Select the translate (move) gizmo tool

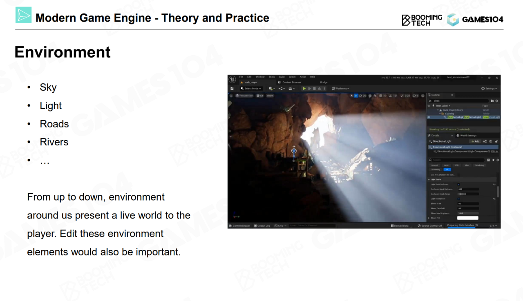[x=356, y=96]
